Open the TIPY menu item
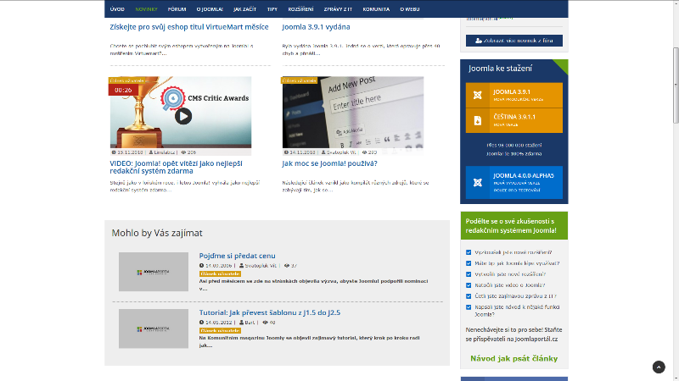This screenshot has width=679, height=381. (272, 9)
